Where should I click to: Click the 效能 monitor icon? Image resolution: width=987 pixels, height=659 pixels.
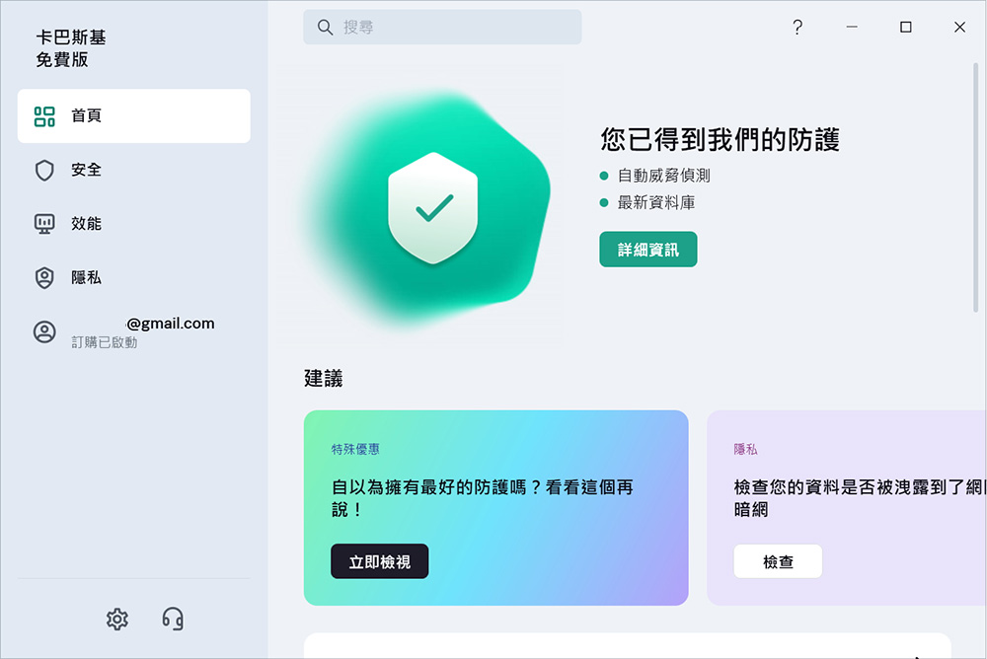click(44, 224)
